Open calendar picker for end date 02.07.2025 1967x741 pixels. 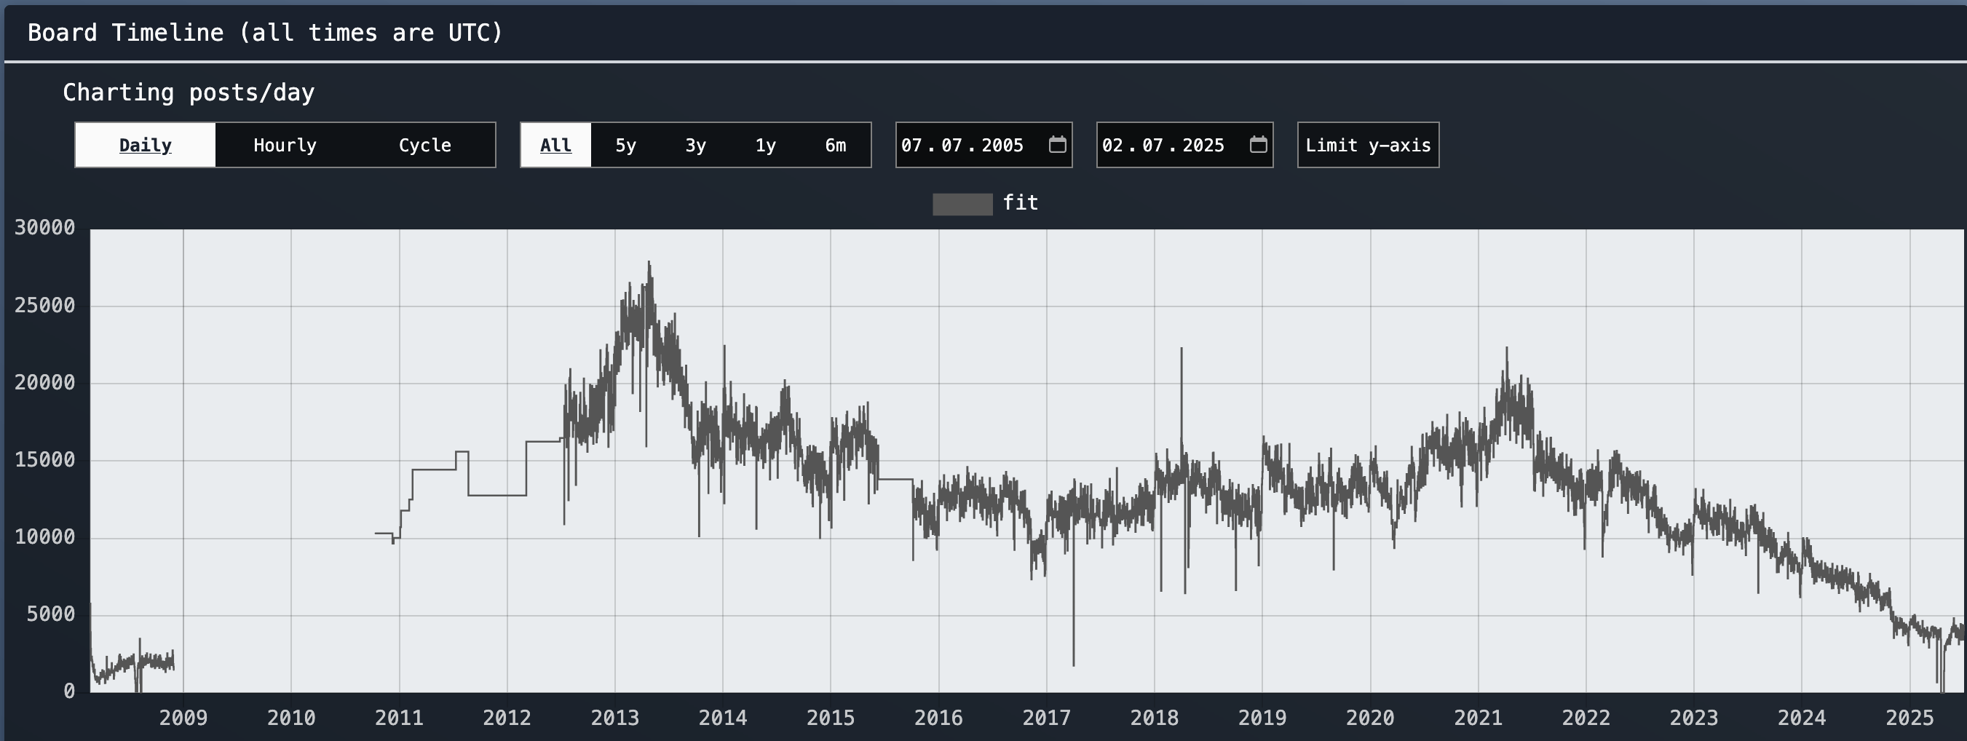coord(1259,144)
